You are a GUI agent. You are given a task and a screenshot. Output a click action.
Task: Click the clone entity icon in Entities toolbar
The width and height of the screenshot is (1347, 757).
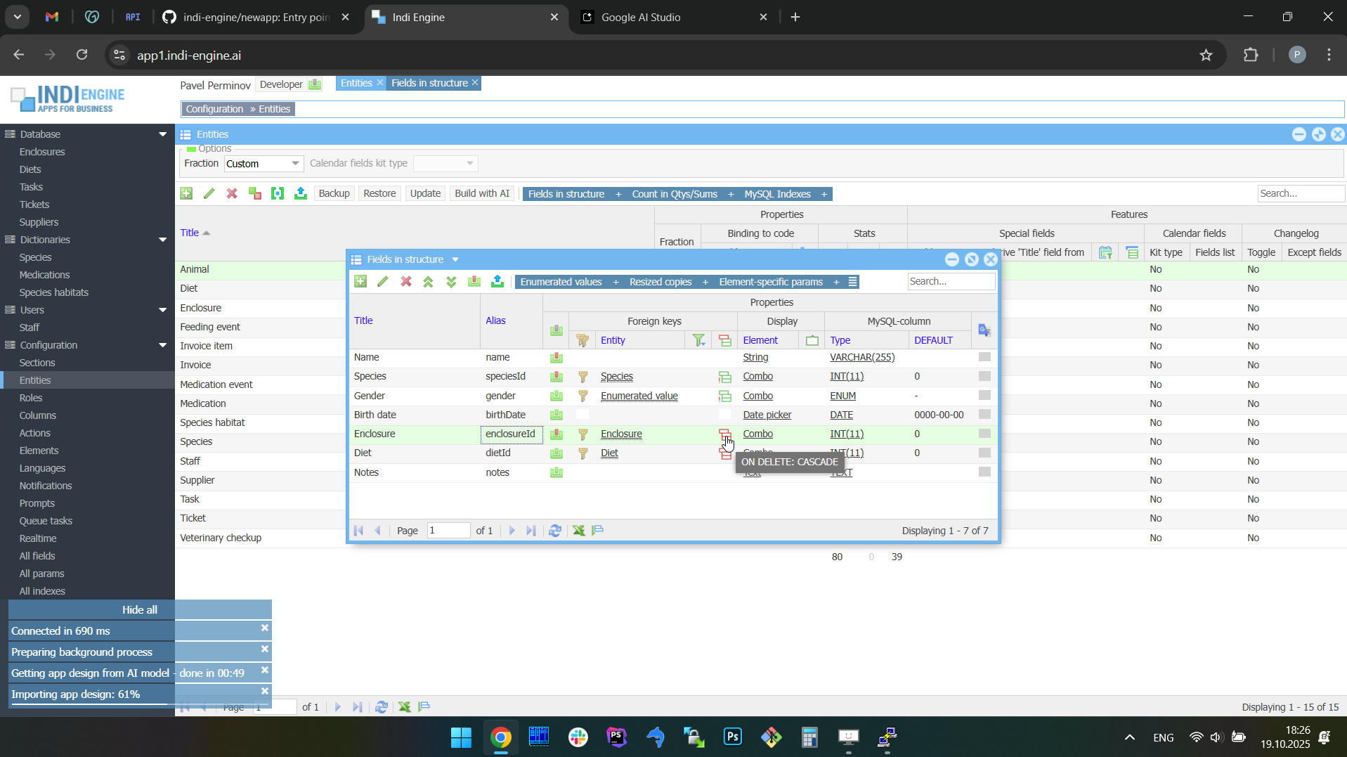(x=255, y=194)
